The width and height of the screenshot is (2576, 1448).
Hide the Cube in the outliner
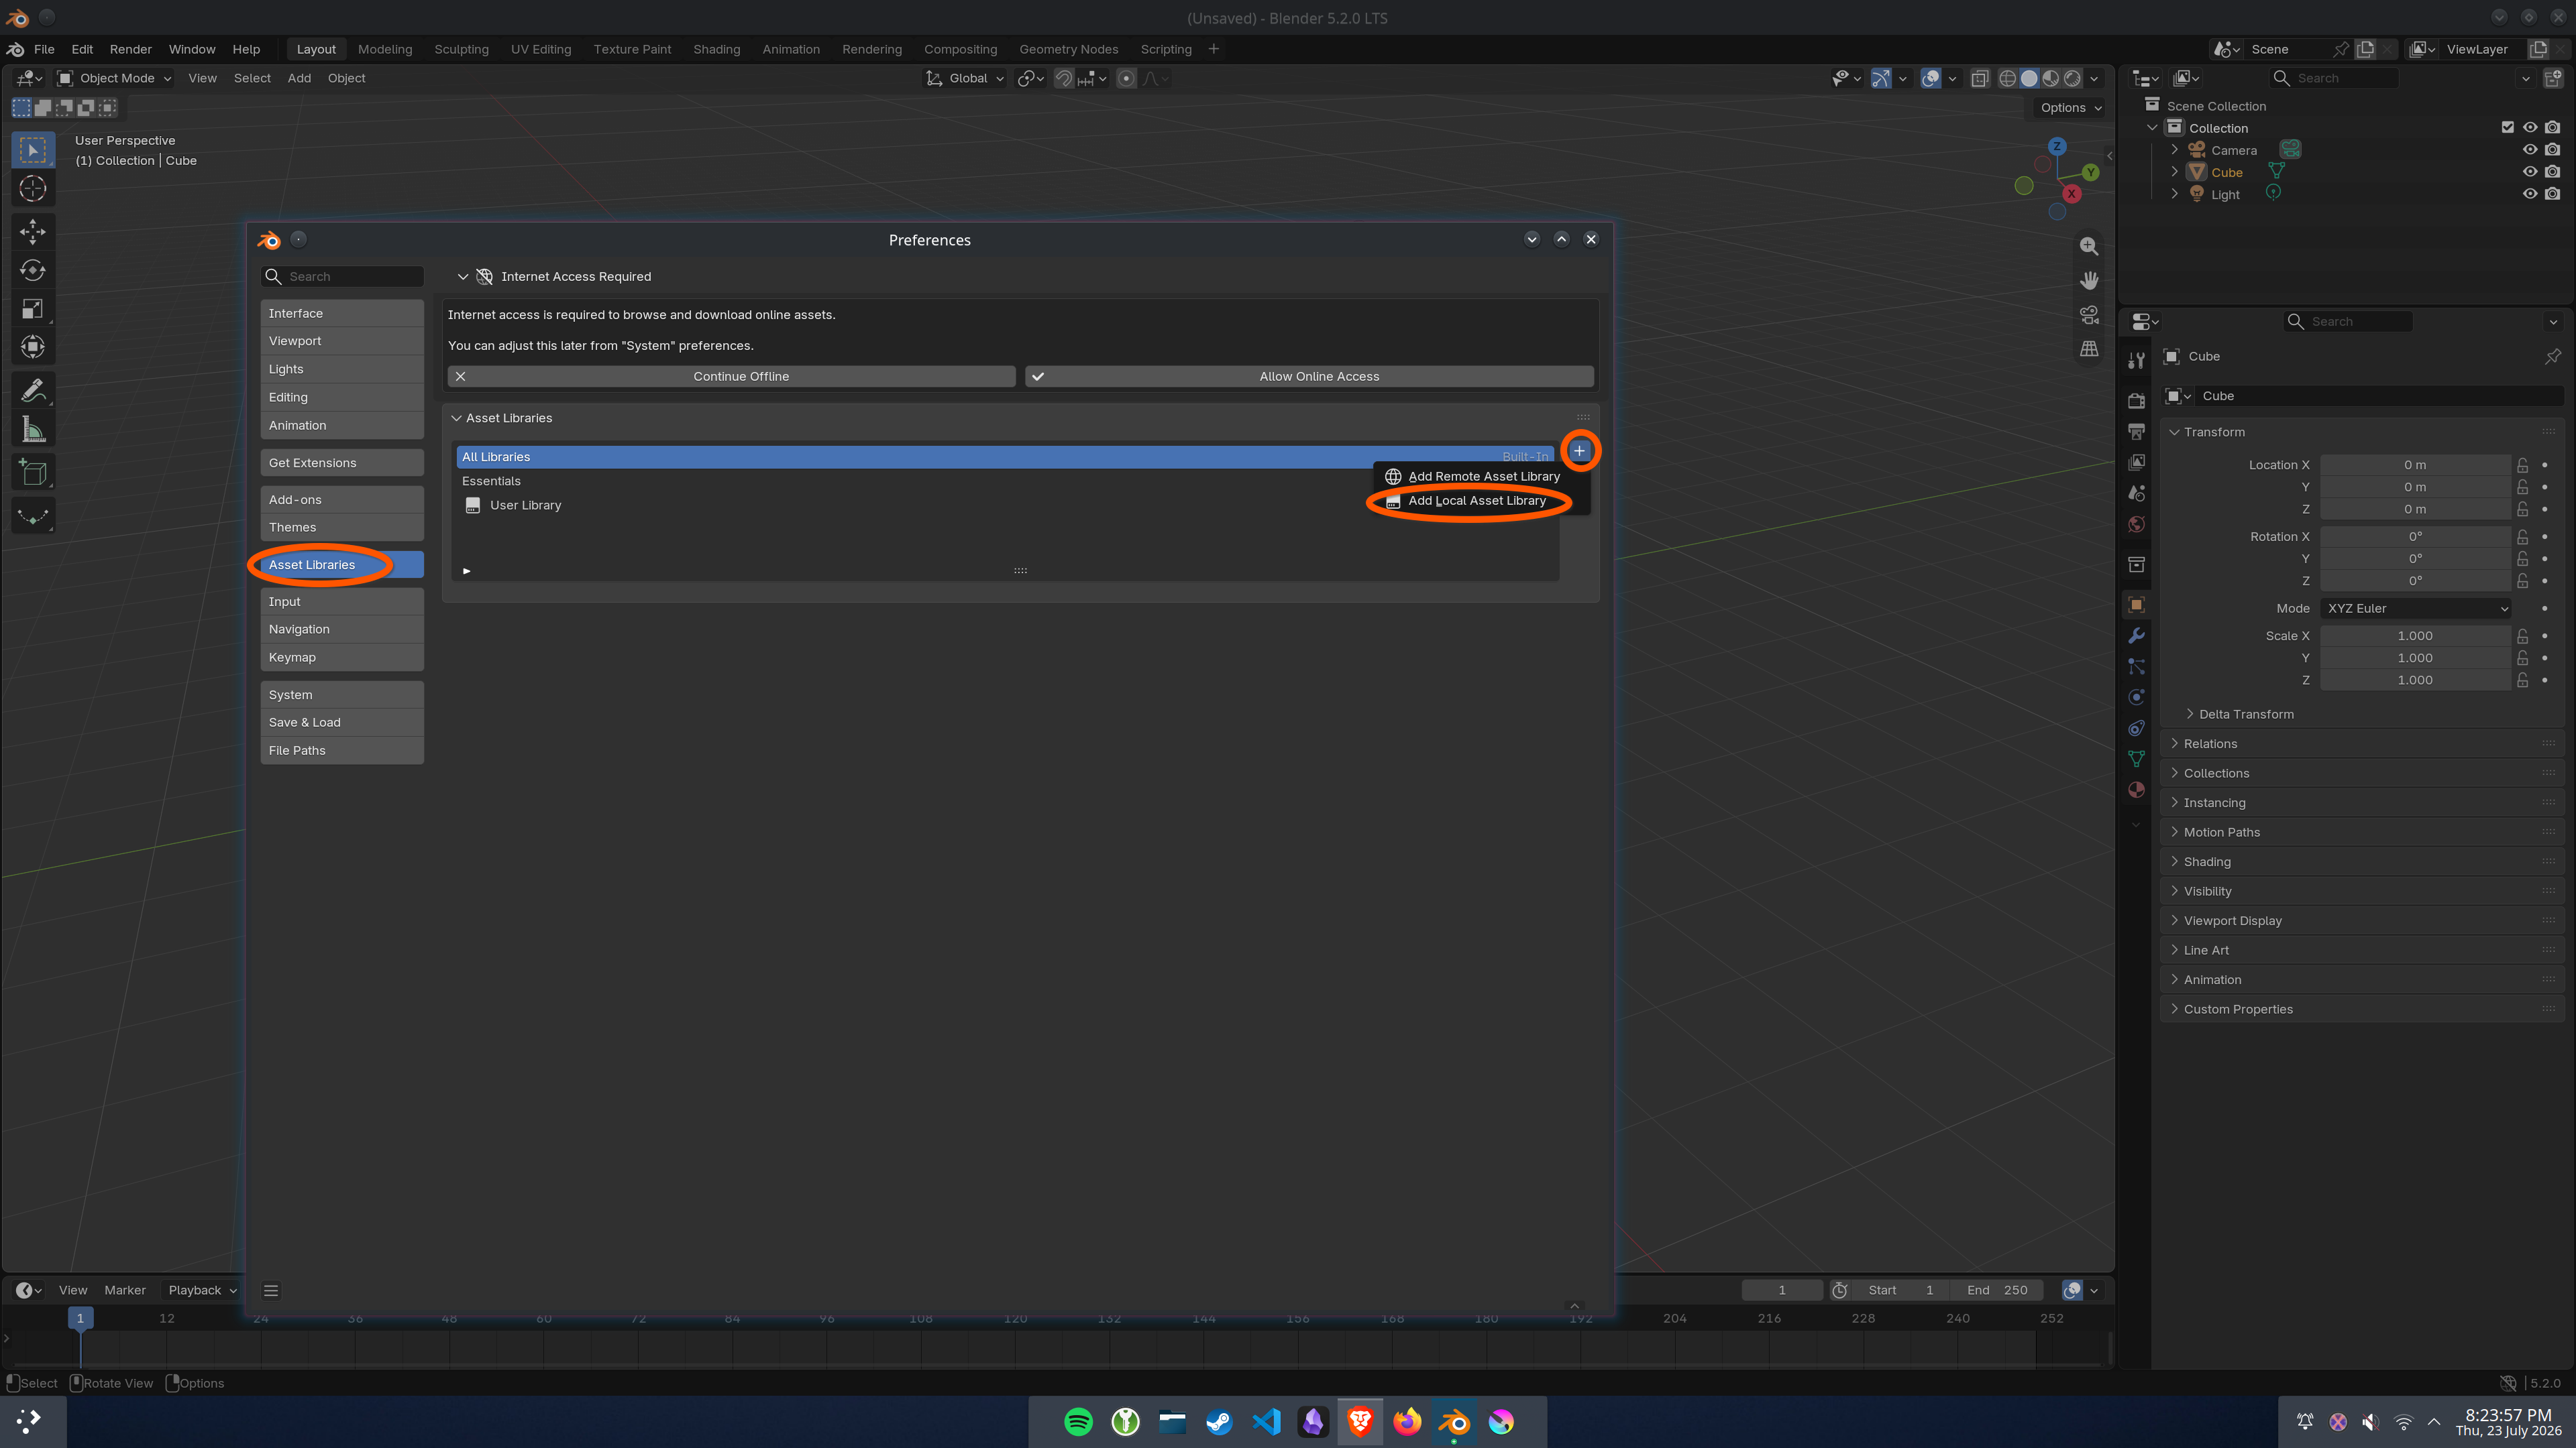[x=2530, y=172]
